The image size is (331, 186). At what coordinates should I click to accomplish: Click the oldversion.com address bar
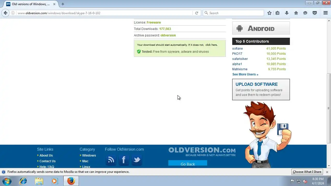[105, 13]
